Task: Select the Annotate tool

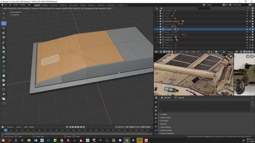Action: click(x=4, y=43)
